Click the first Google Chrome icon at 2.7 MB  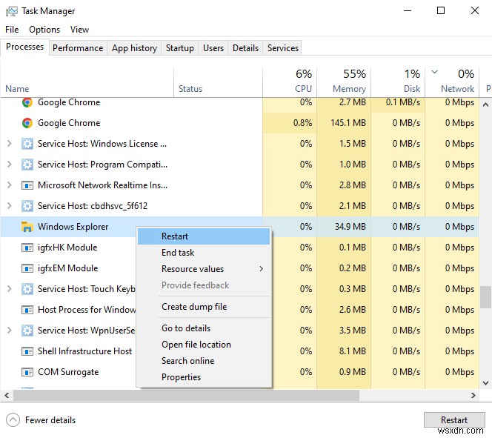coord(27,102)
